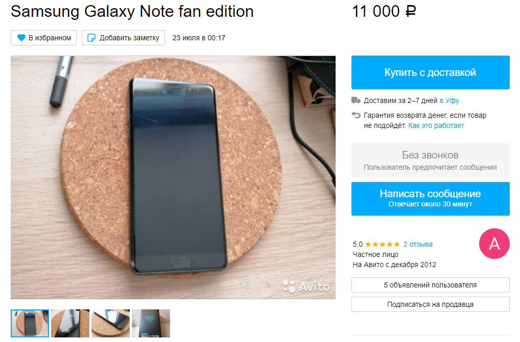Open Как это работает link
This screenshot has height=342, width=520.
(436, 125)
